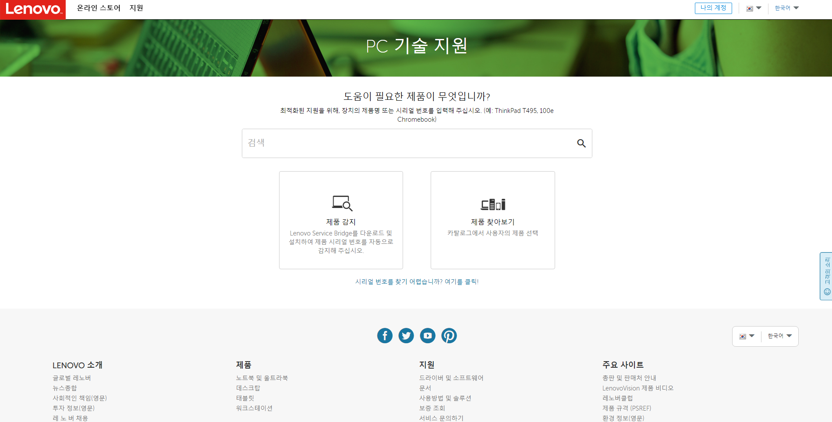Open the Twitter social icon
832x422 pixels.
pyautogui.click(x=406, y=336)
